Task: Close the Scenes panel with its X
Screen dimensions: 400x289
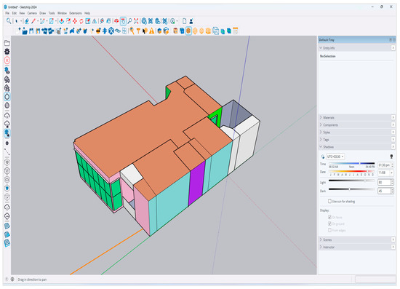Action: [393, 239]
